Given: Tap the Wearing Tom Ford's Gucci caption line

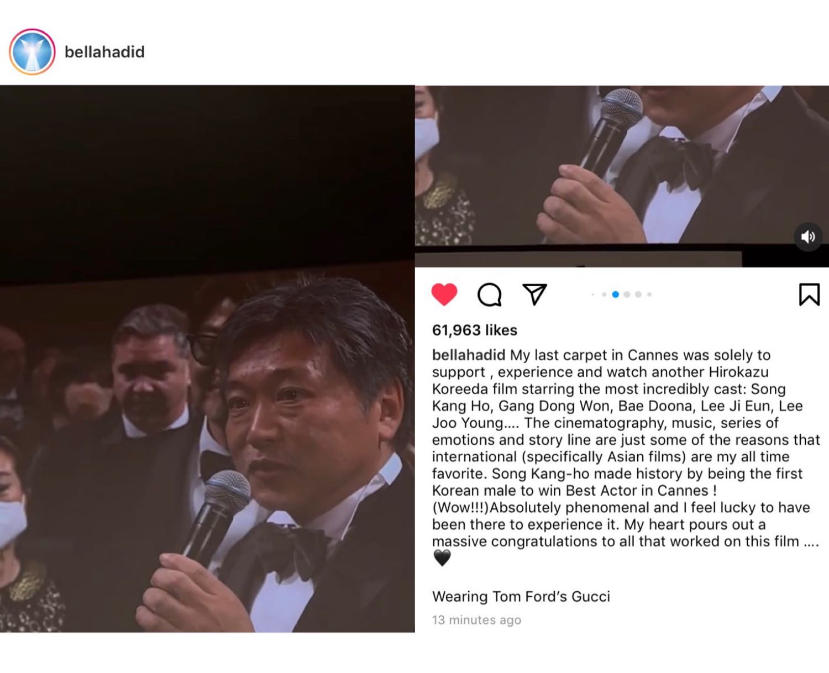Looking at the screenshot, I should 521,597.
